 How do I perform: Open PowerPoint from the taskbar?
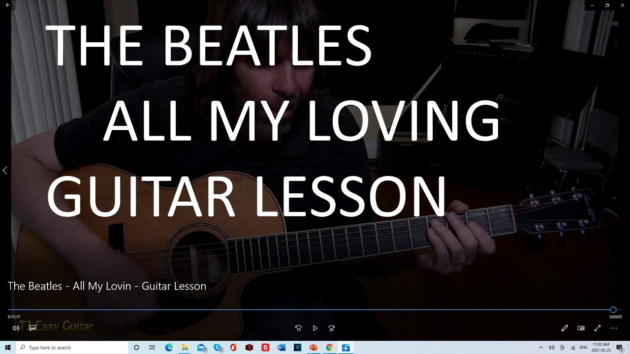pos(314,348)
